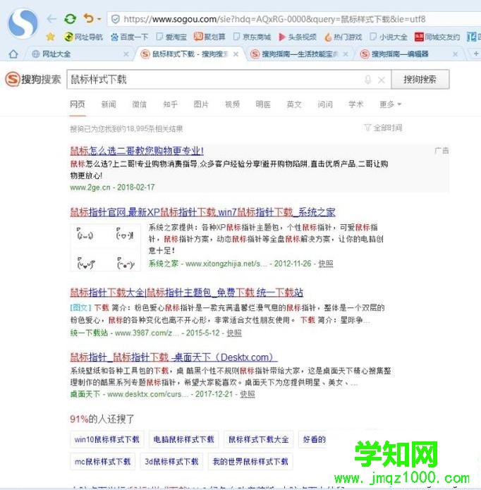This screenshot has height=490, width=481.
Task: Select the 新闻 search category
Action: (x=109, y=104)
